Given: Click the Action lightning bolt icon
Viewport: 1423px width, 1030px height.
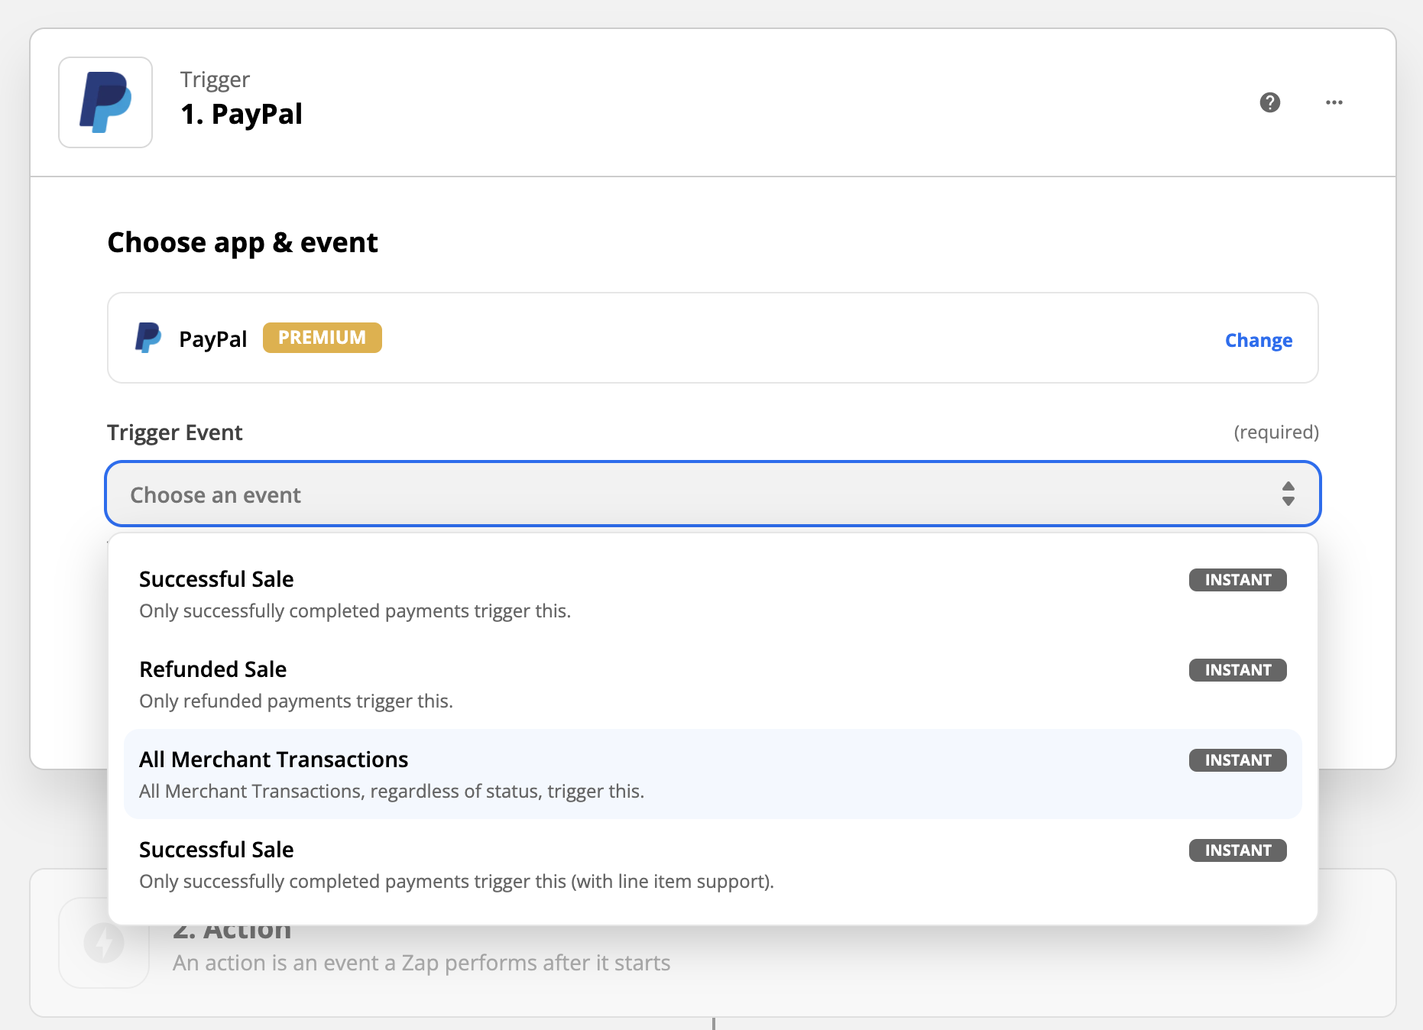Looking at the screenshot, I should click(104, 942).
